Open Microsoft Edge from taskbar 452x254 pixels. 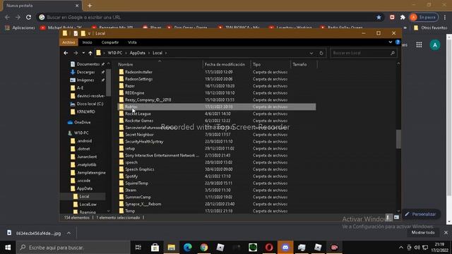(188, 248)
